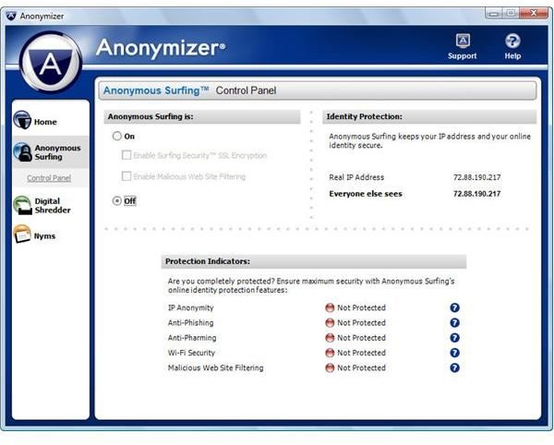The height and width of the screenshot is (445, 554).
Task: Open help for Wi-Fi Security indicator
Action: (x=454, y=353)
